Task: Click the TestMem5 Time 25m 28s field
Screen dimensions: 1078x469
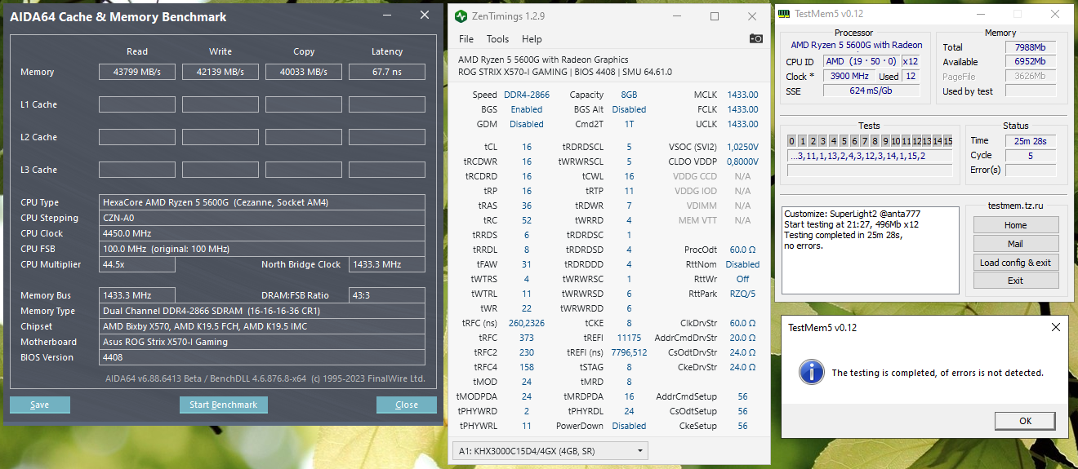Action: [1030, 141]
